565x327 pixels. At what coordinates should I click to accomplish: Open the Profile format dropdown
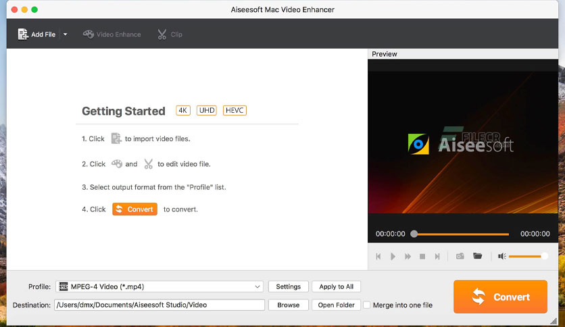159,286
